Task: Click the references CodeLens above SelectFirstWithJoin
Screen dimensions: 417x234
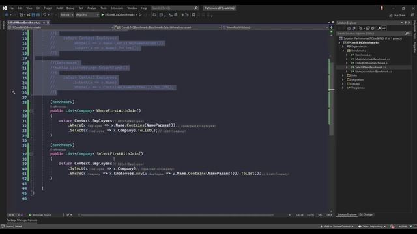Action: pyautogui.click(x=58, y=149)
